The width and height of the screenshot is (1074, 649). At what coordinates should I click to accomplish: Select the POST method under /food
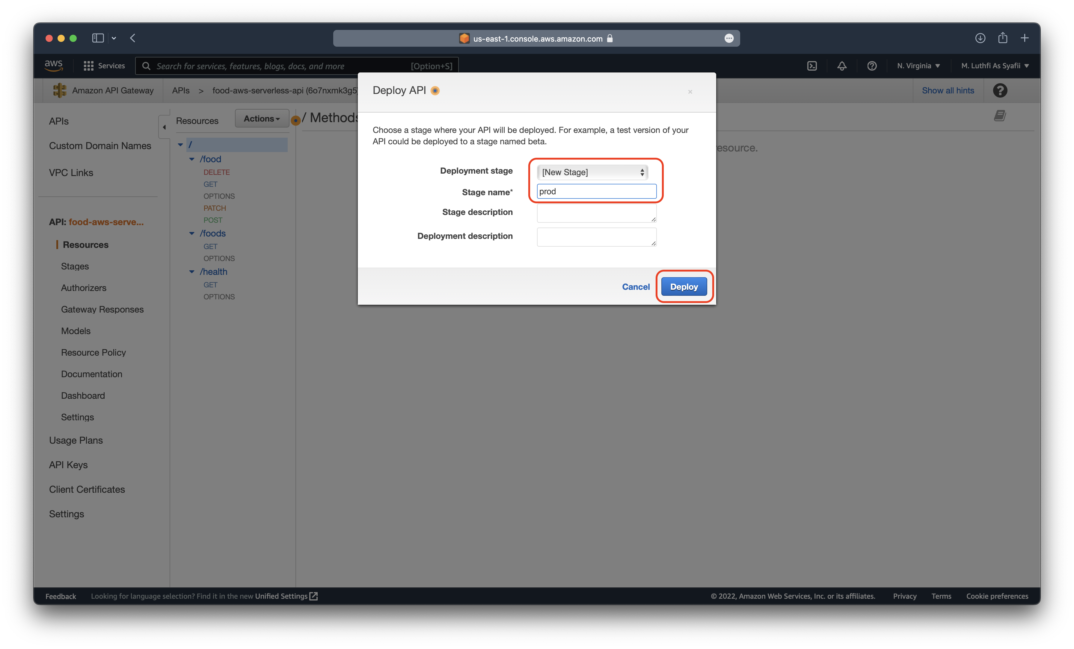coord(213,220)
